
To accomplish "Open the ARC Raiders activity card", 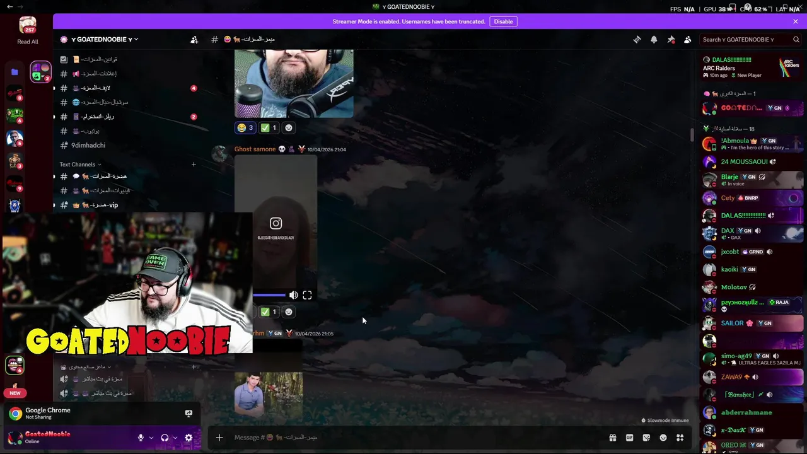I will (752, 67).
